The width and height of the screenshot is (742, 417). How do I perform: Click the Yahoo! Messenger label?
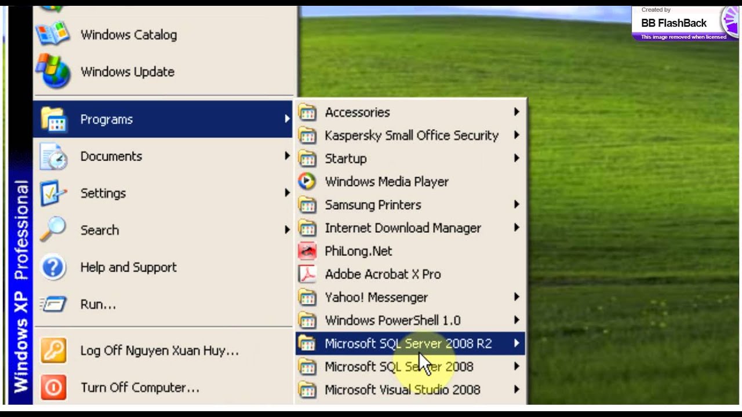376,298
